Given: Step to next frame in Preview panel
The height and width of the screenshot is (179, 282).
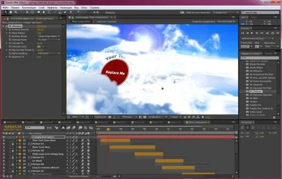Looking at the screenshot, I should coord(257,33).
